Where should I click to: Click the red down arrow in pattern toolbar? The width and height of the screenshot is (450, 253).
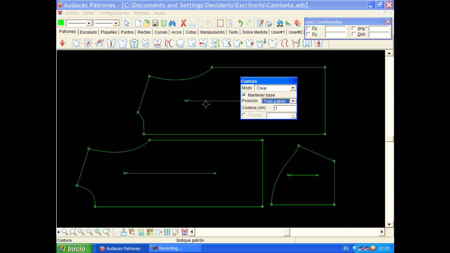click(x=62, y=43)
